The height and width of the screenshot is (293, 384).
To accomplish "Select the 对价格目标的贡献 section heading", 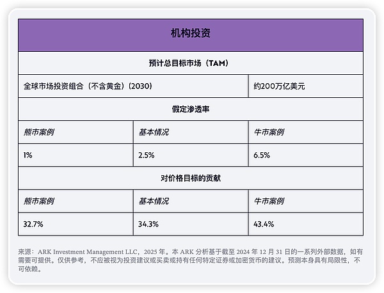I will coord(191,178).
